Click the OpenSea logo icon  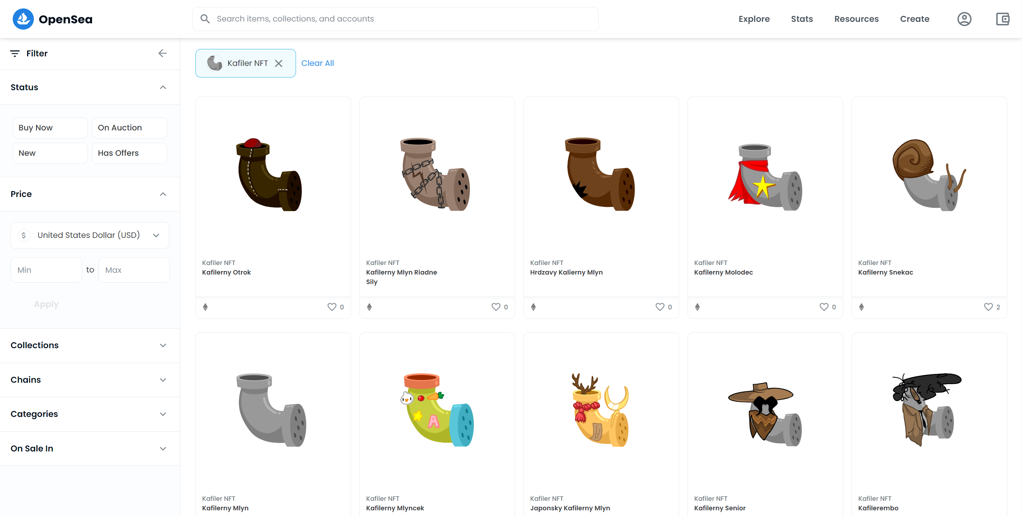coord(23,19)
